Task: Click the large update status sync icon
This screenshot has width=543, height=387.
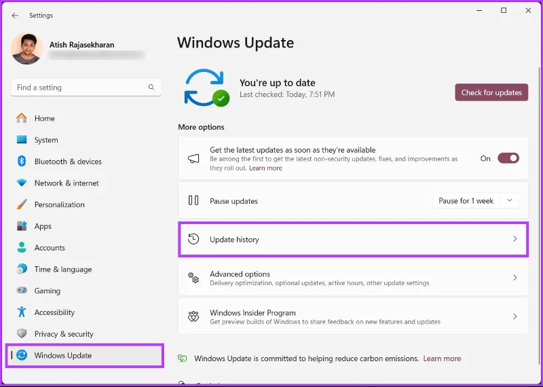Action: [x=207, y=88]
